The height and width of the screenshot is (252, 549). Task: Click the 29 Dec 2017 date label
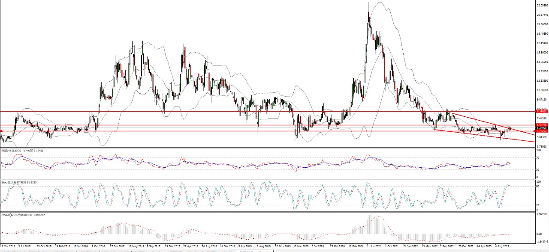pos(172,246)
